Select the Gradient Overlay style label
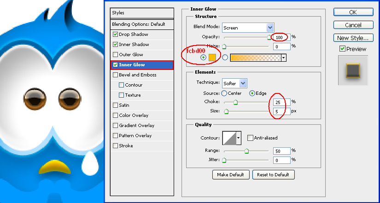 coord(136,126)
